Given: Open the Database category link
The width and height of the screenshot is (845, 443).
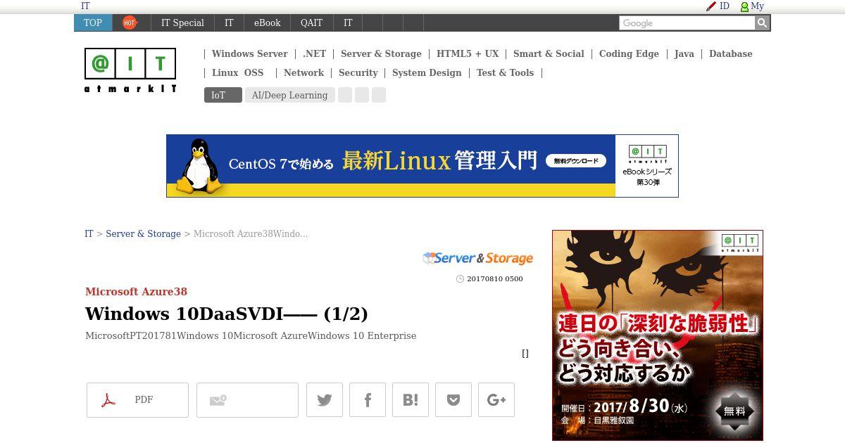Looking at the screenshot, I should [x=730, y=53].
